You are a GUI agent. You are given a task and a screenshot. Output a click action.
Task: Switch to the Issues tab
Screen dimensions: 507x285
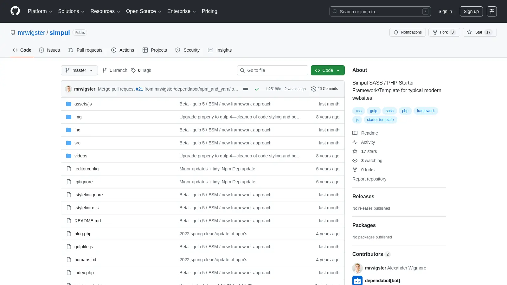tap(49, 50)
